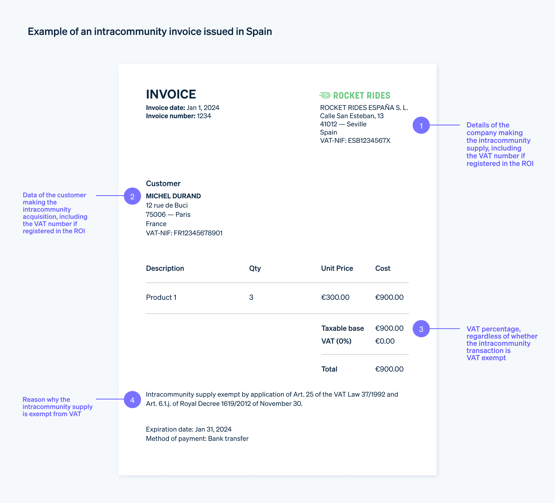Image resolution: width=555 pixels, height=503 pixels.
Task: Select numbered callout badge 2
Action: [x=132, y=196]
